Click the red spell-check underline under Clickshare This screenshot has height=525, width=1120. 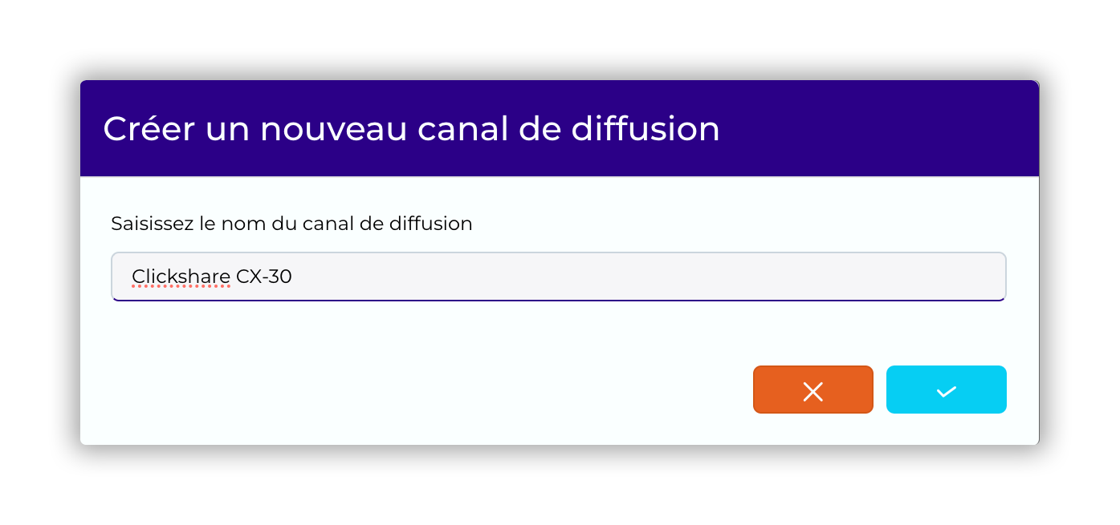pos(181,287)
